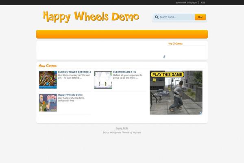The width and height of the screenshot is (244, 163).
Task: Click the PLAY THIS GAME ad banner
Action: 176,93
